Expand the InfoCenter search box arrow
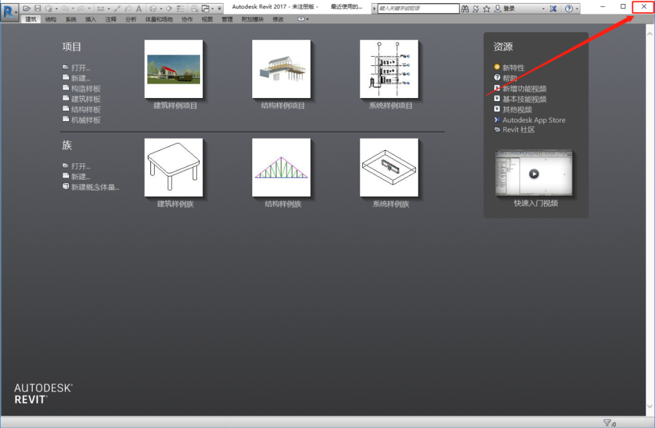This screenshot has height=428, width=655. point(375,8)
